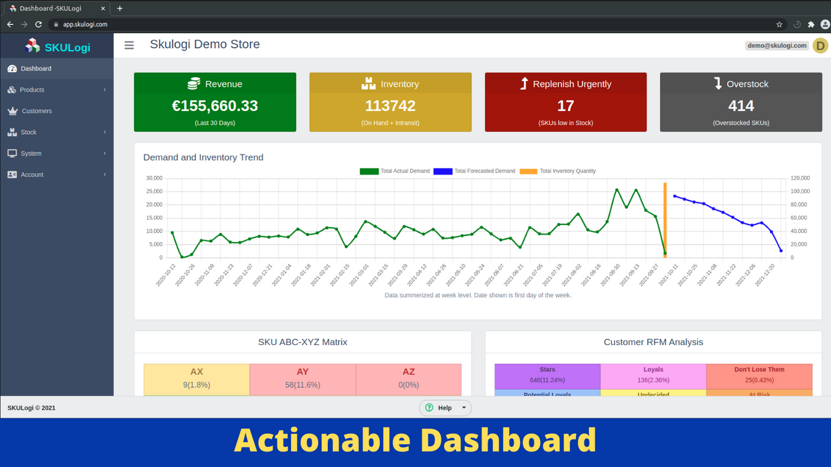This screenshot has height=467, width=831.
Task: Expand the Products submenu chevron
Action: 105,90
